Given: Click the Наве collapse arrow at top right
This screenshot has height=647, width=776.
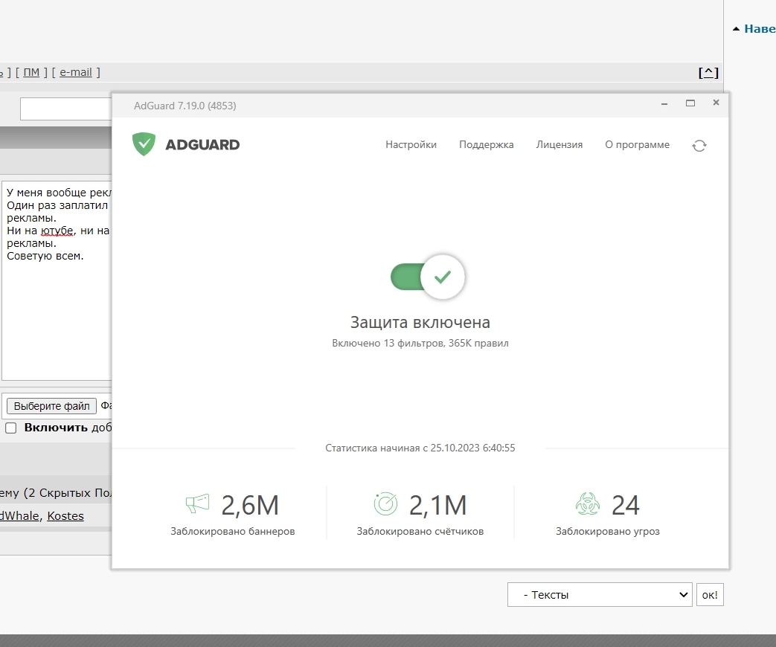Looking at the screenshot, I should tap(736, 29).
